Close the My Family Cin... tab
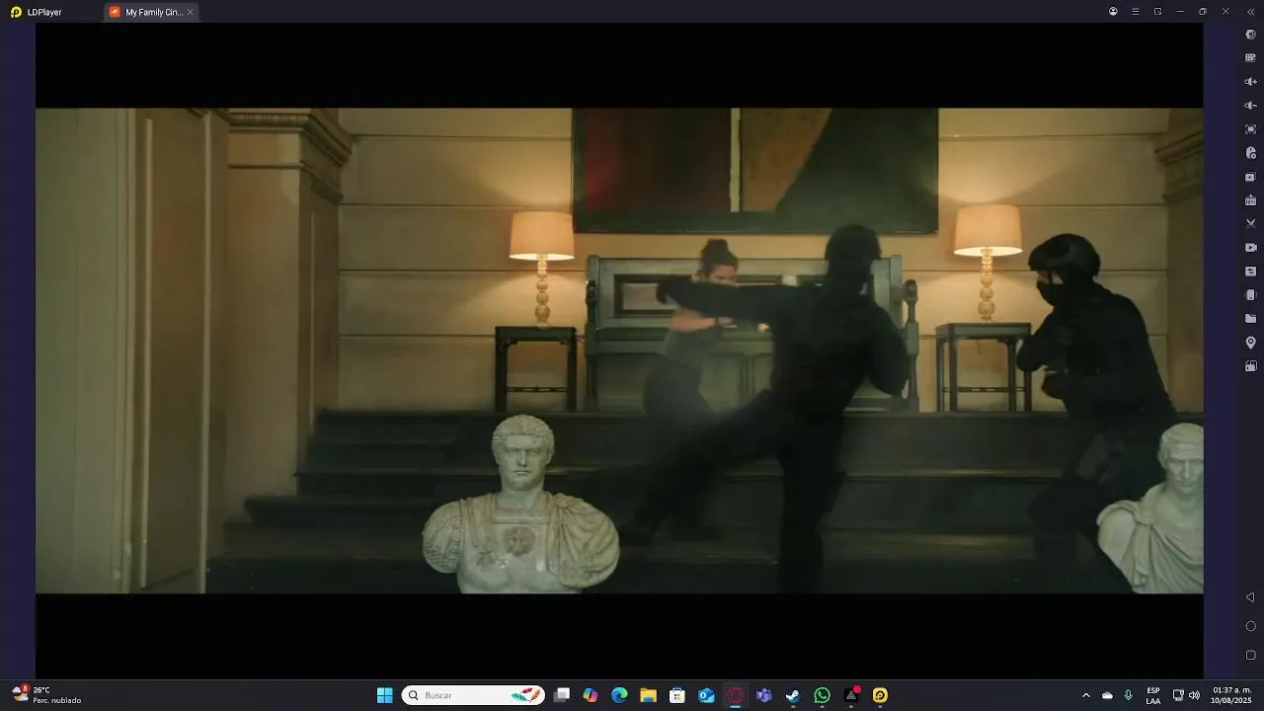Viewport: 1264px width, 711px height. point(191,12)
